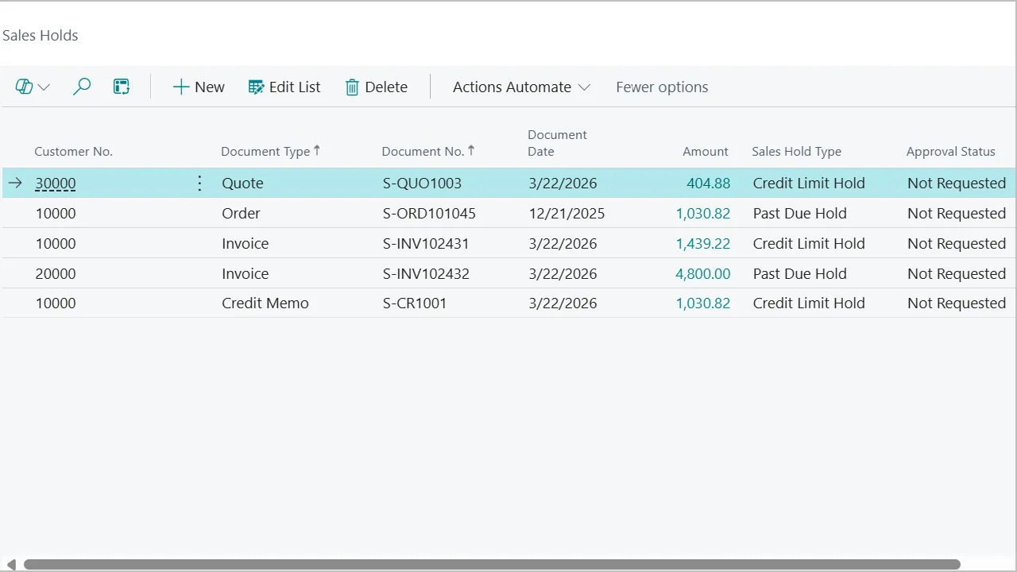Click customer 10000 in S-ORD101045 row
The width and height of the screenshot is (1017, 572).
tap(56, 214)
